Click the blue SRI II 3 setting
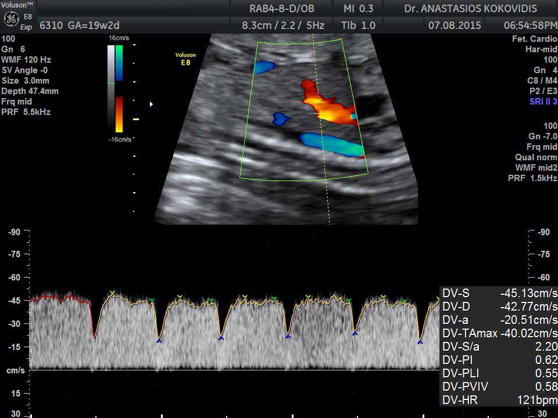 click(543, 102)
